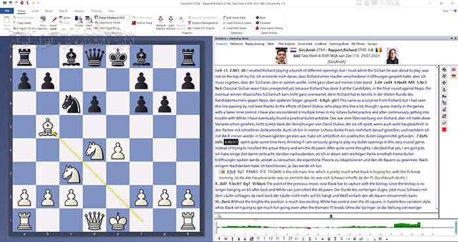Switch to the Insert ribbon tab
The width and height of the screenshot is (458, 242).
[35, 11]
